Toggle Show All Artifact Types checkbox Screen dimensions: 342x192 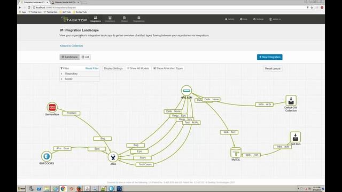[154, 68]
